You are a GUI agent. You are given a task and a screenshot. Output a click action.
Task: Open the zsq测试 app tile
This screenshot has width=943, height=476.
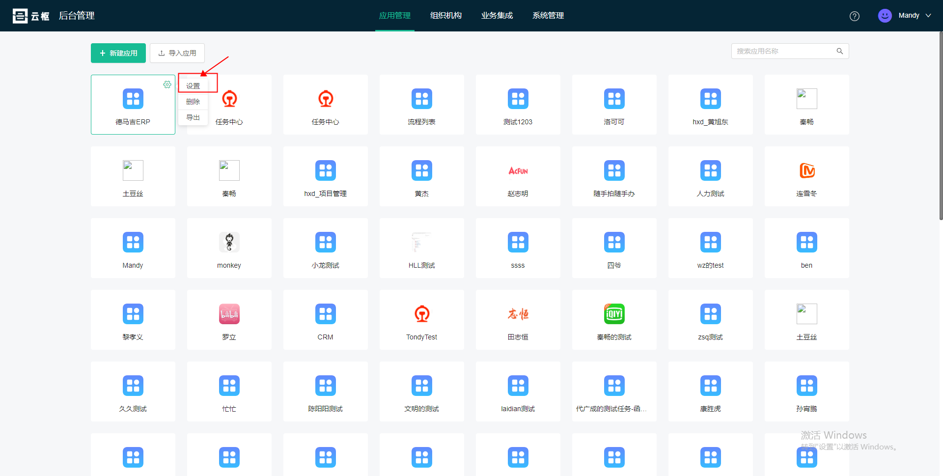pyautogui.click(x=711, y=320)
